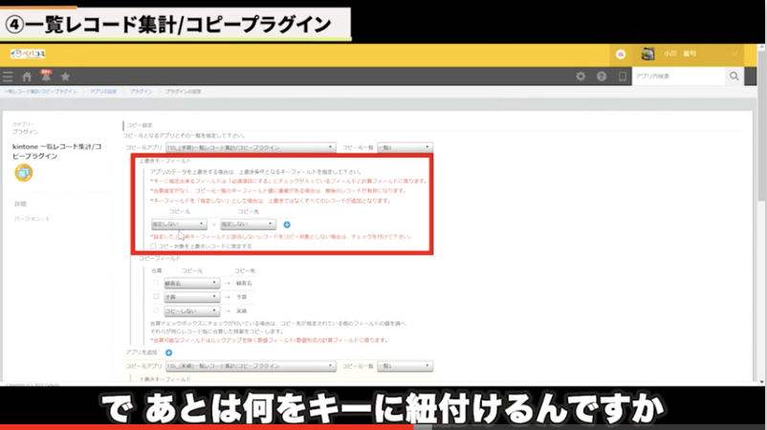Open the first コピー元アプリ dropdown

coord(250,147)
